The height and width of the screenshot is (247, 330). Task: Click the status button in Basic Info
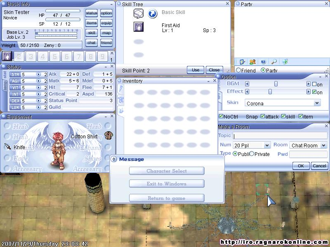click(x=92, y=13)
